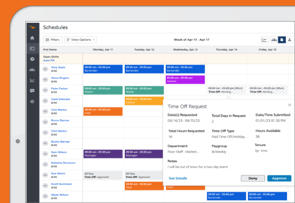Sort by First Name column header

tap(50, 50)
